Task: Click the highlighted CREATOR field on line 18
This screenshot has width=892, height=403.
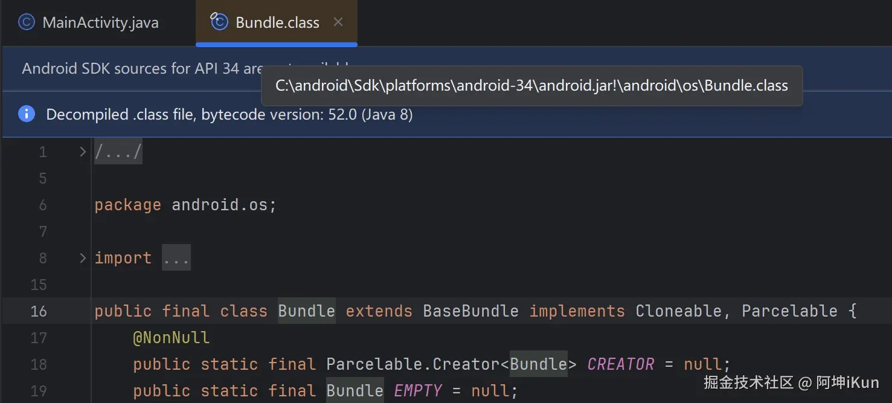Action: pyautogui.click(x=620, y=364)
